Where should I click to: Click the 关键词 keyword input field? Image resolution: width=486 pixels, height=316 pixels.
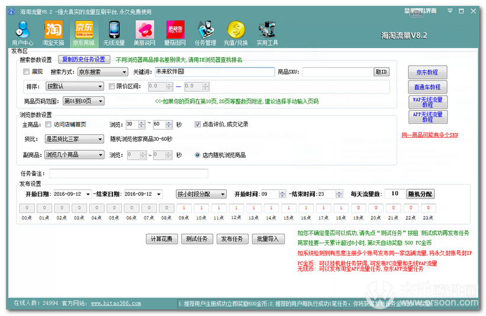[214, 72]
